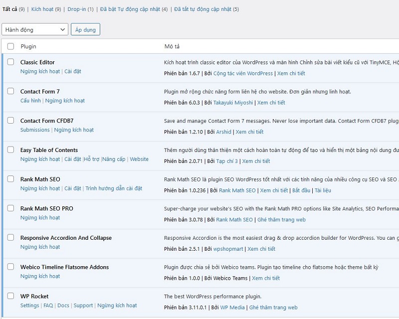Open Contact Form 7 Cấu hình link
The width and height of the screenshot is (399, 319).
coord(30,101)
